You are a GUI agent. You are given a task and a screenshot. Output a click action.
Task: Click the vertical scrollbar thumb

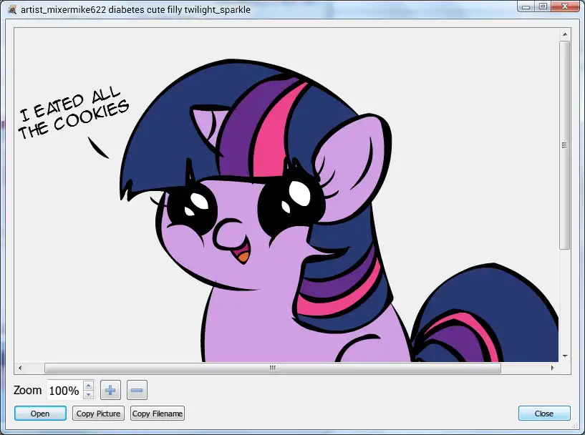(565, 145)
